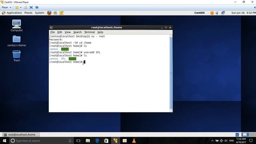This screenshot has width=256, height=144.
Task: Click the 'Password:' line in terminal
Action: pyautogui.click(x=56, y=40)
